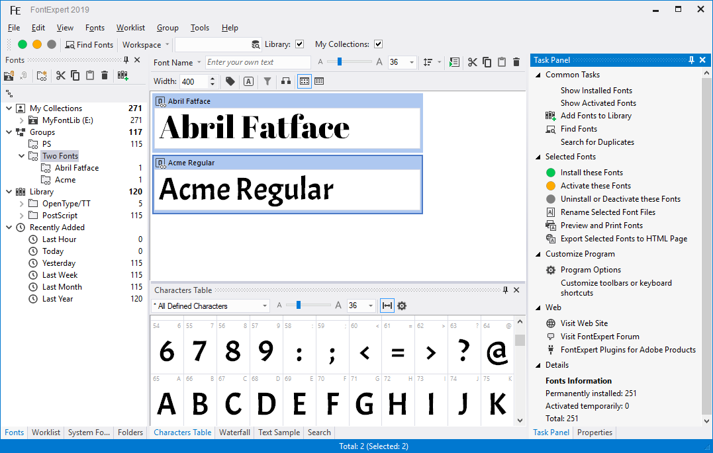This screenshot has width=713, height=453.
Task: Cut selected fonts using the preview toolbar scissors
Action: click(x=473, y=62)
